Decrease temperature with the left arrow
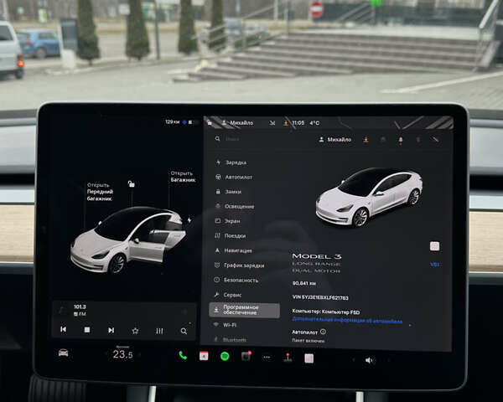The image size is (503, 402). (x=106, y=354)
